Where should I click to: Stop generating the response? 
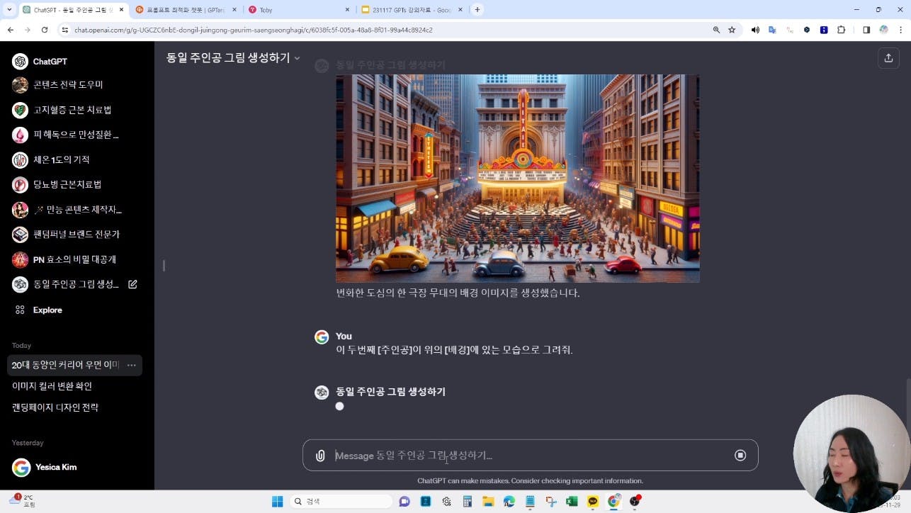coord(740,456)
